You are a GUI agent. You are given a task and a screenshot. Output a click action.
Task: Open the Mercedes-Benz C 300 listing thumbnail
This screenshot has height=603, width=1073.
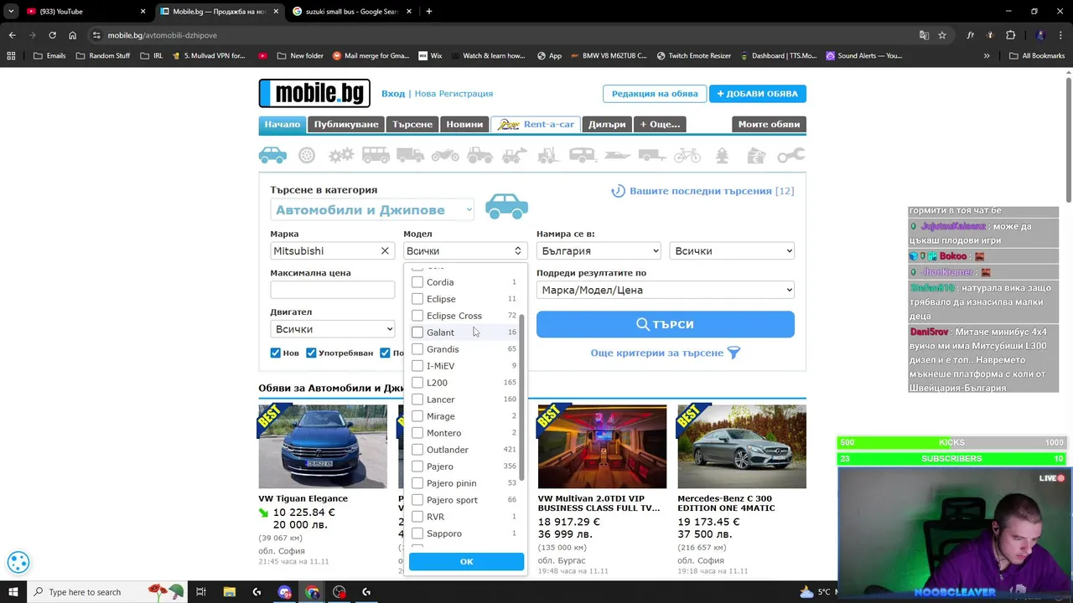click(x=742, y=446)
